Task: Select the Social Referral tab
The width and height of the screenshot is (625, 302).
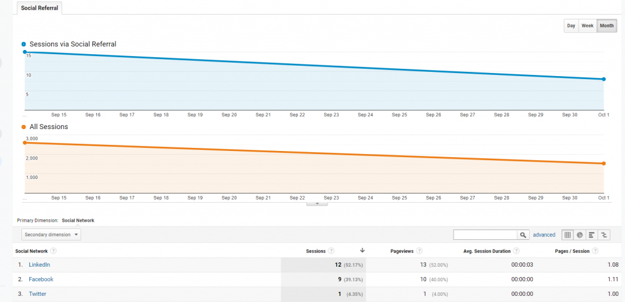Action: (40, 8)
